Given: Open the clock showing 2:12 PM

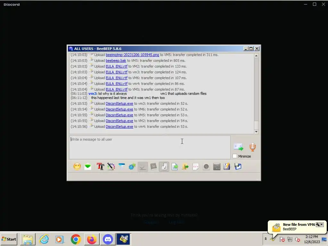Looking at the screenshot, I should click(x=312, y=239).
